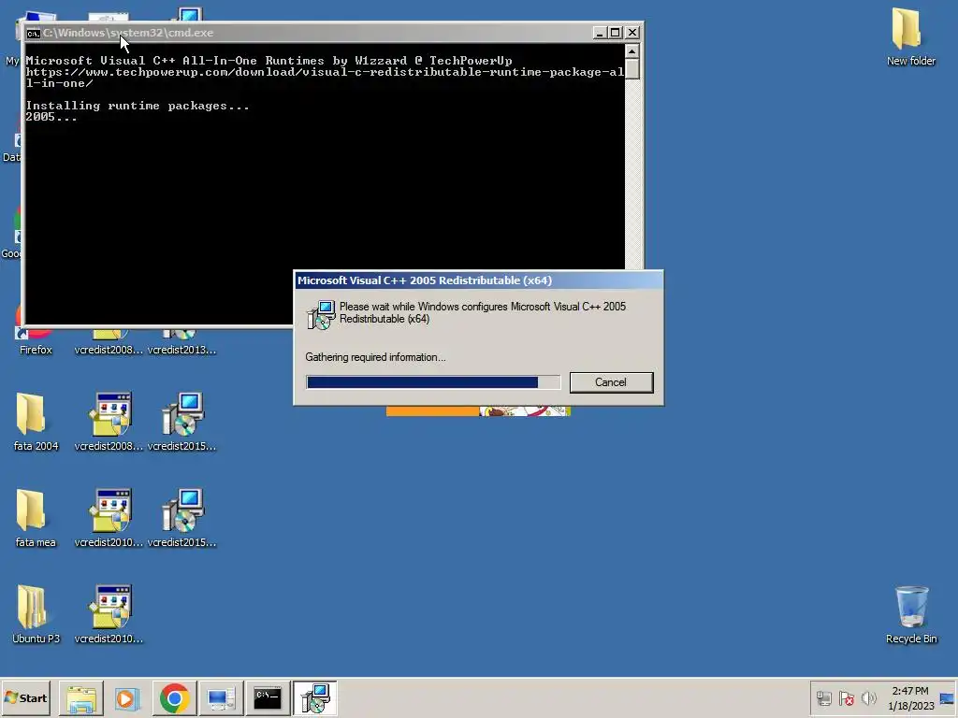Select vcredist2015 icon beside fata 2004
Image resolution: width=958 pixels, height=718 pixels.
(182, 422)
